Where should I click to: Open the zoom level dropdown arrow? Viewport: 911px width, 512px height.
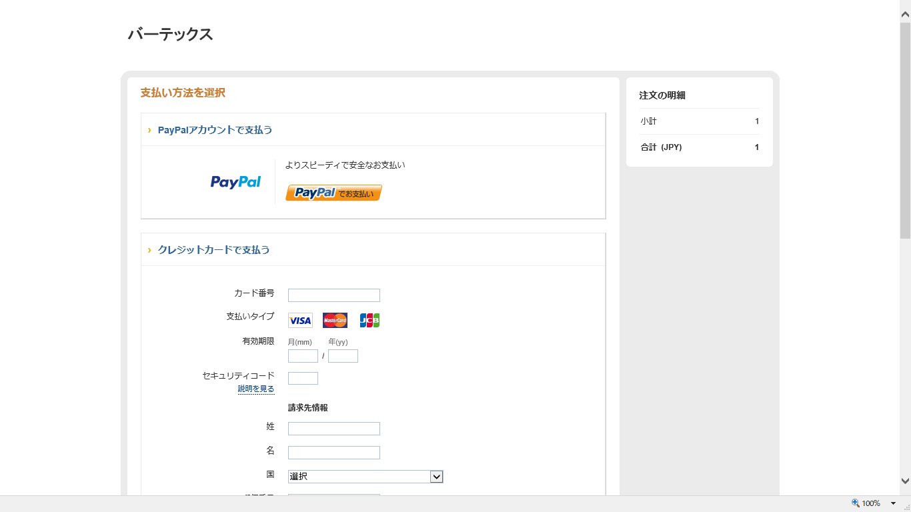pos(894,503)
